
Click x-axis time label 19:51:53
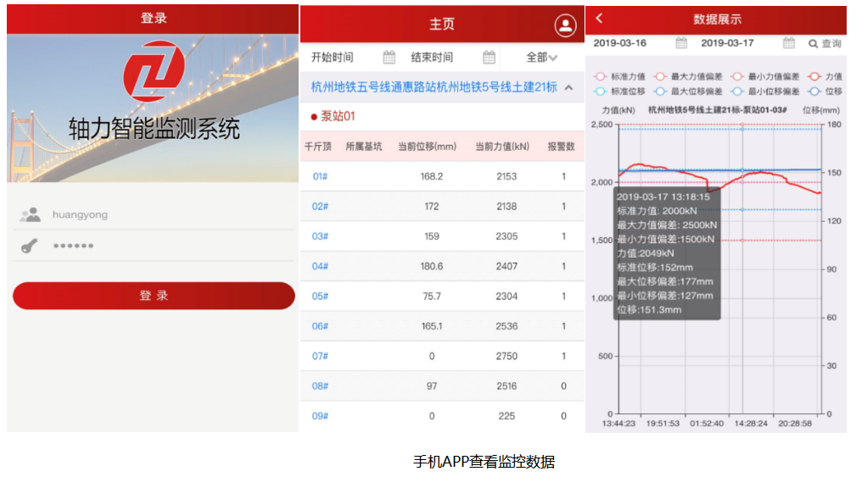663,424
